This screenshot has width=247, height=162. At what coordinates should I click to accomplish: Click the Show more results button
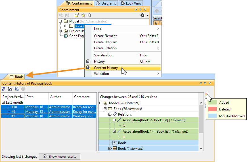59,157
